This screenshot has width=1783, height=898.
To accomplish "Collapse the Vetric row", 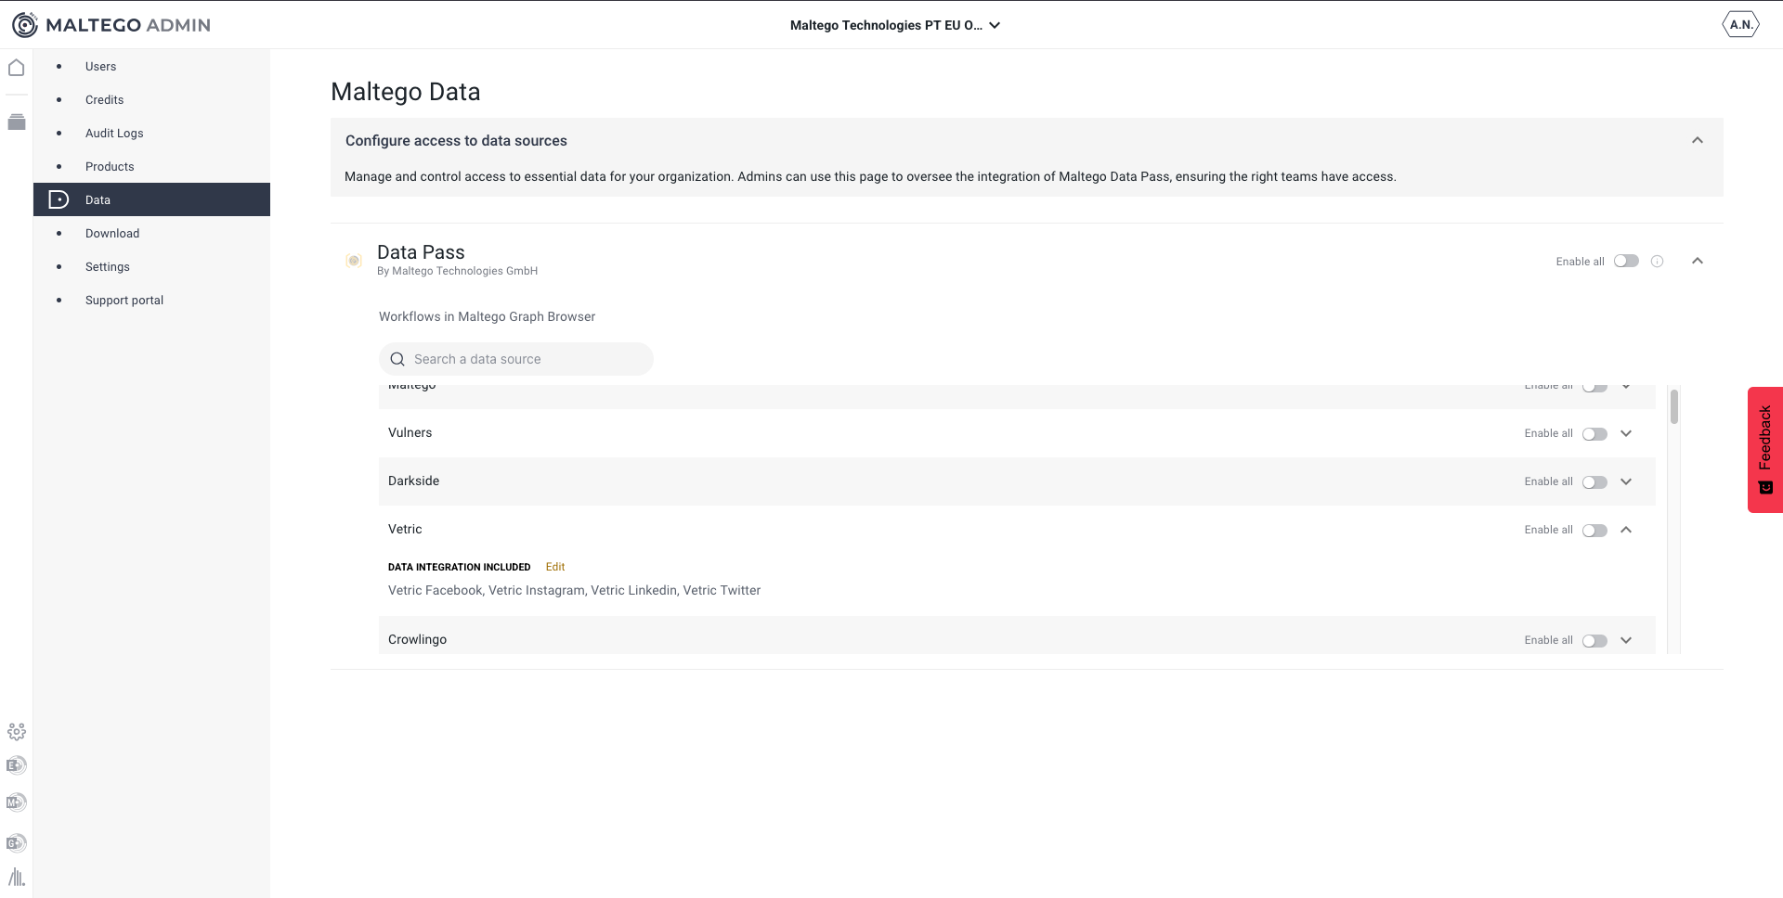I will coord(1626,530).
